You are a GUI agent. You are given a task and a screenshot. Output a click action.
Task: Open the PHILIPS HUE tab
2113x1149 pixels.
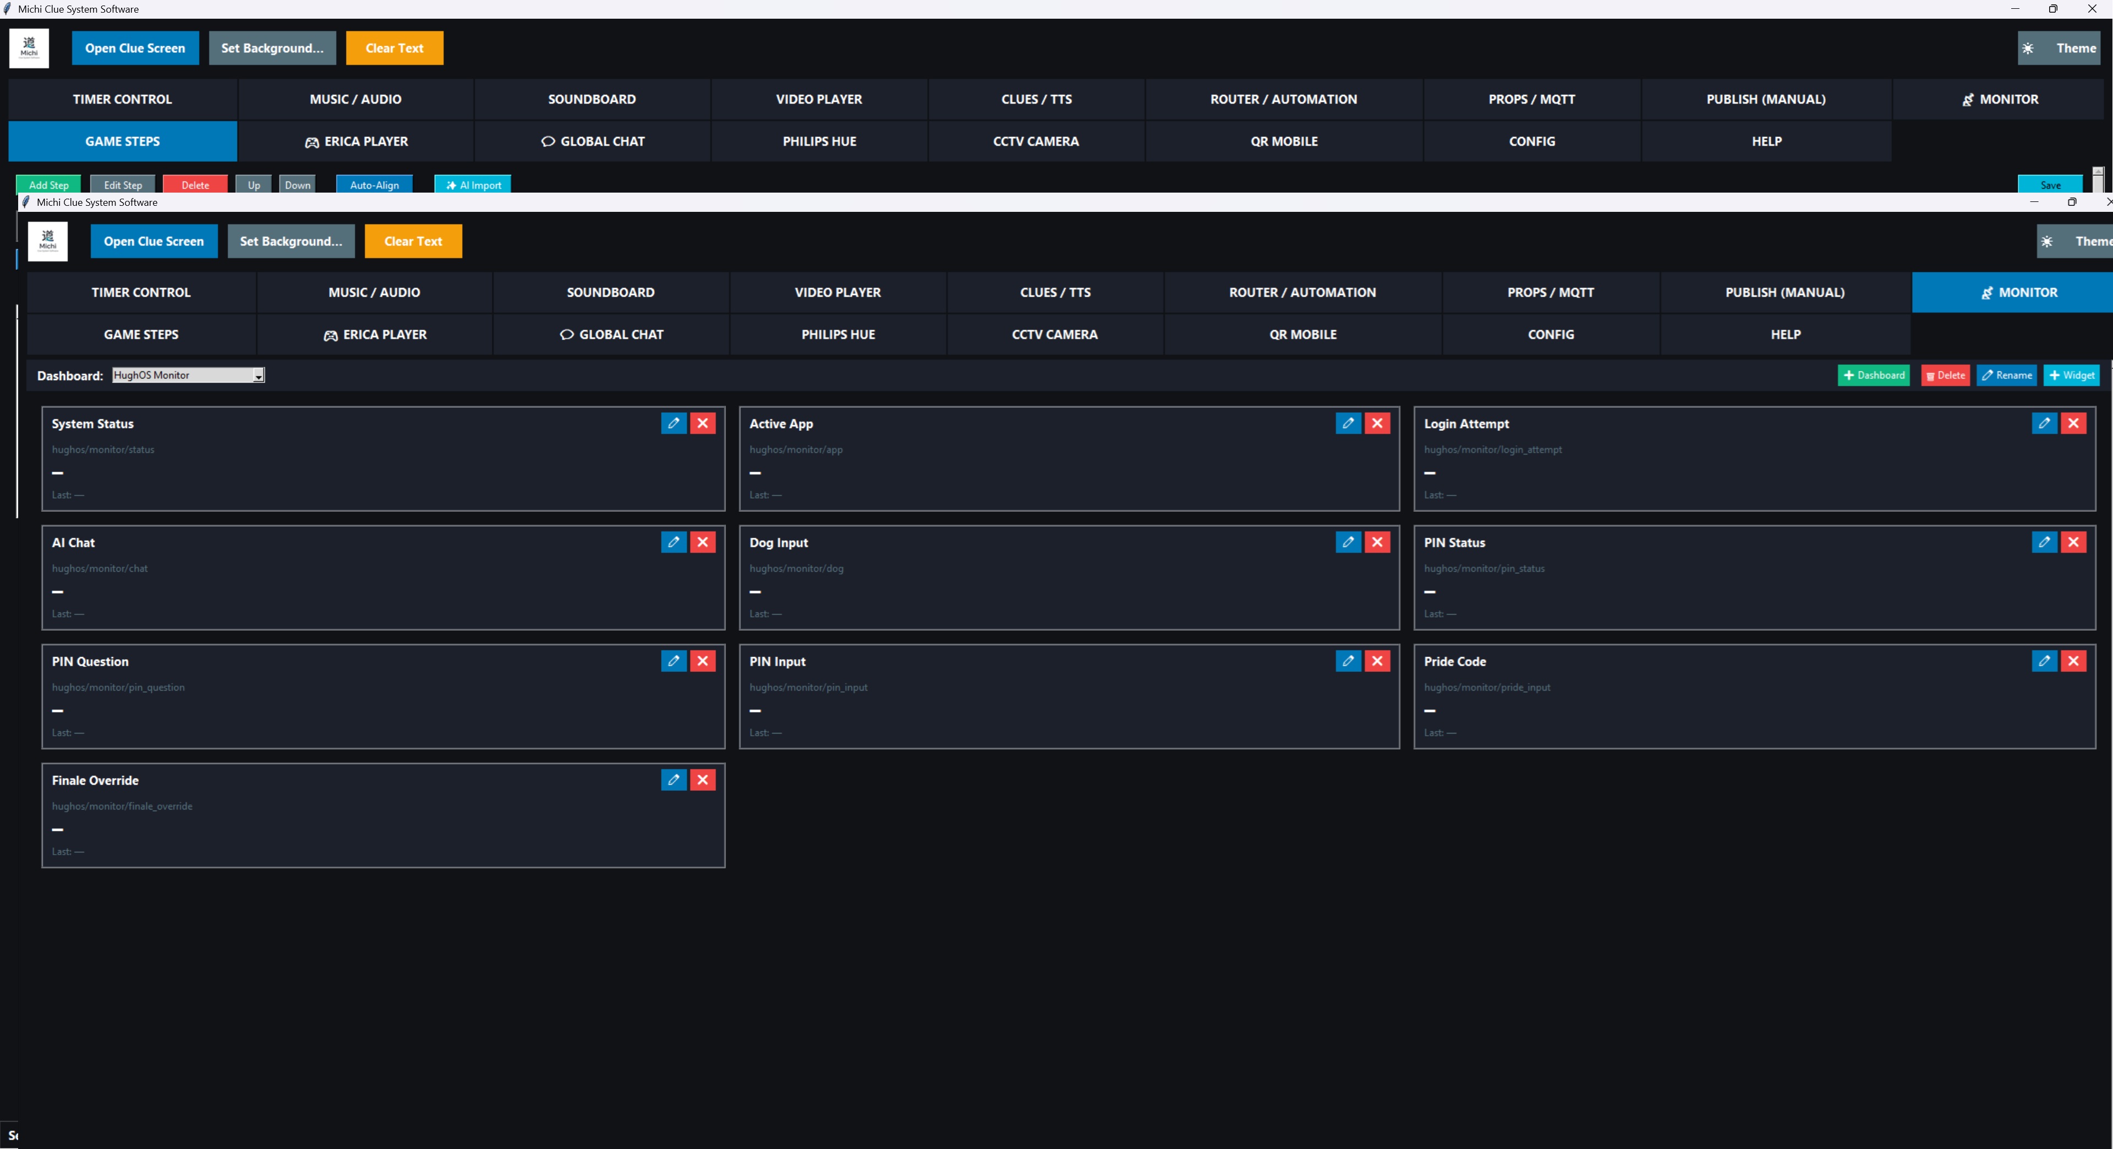[x=837, y=335]
